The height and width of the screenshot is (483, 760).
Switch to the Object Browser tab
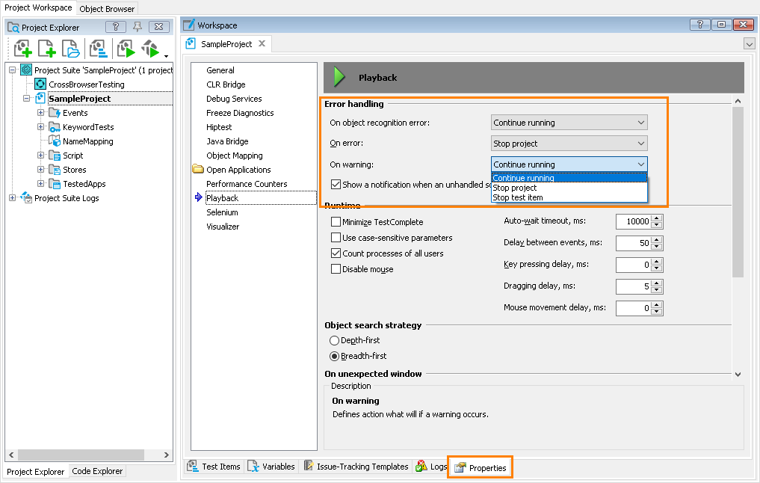106,8
